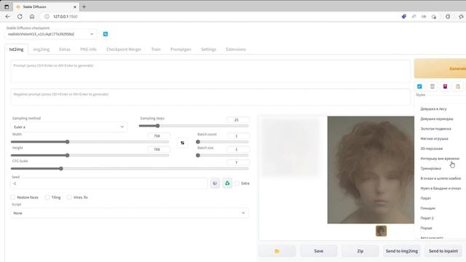Select the 'Золотая подвеска' style

tap(435, 129)
